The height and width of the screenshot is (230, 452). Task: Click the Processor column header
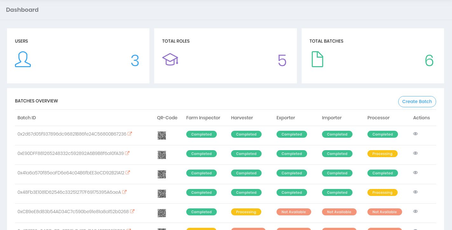tap(379, 118)
